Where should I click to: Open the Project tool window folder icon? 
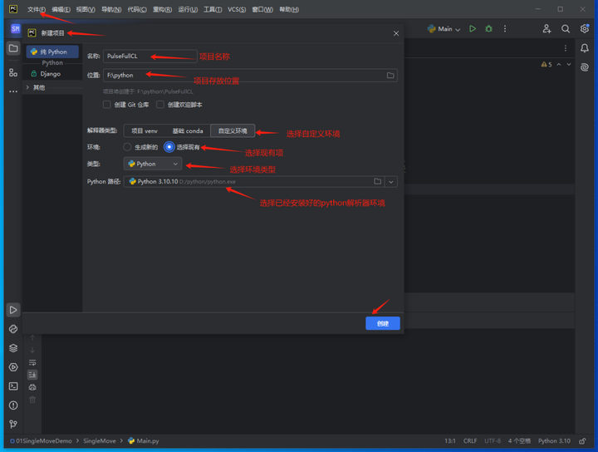point(13,48)
